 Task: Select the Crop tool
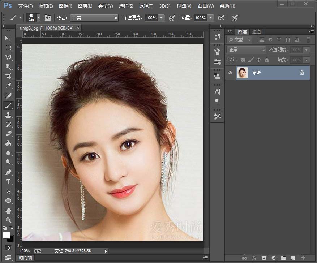[x=8, y=76]
